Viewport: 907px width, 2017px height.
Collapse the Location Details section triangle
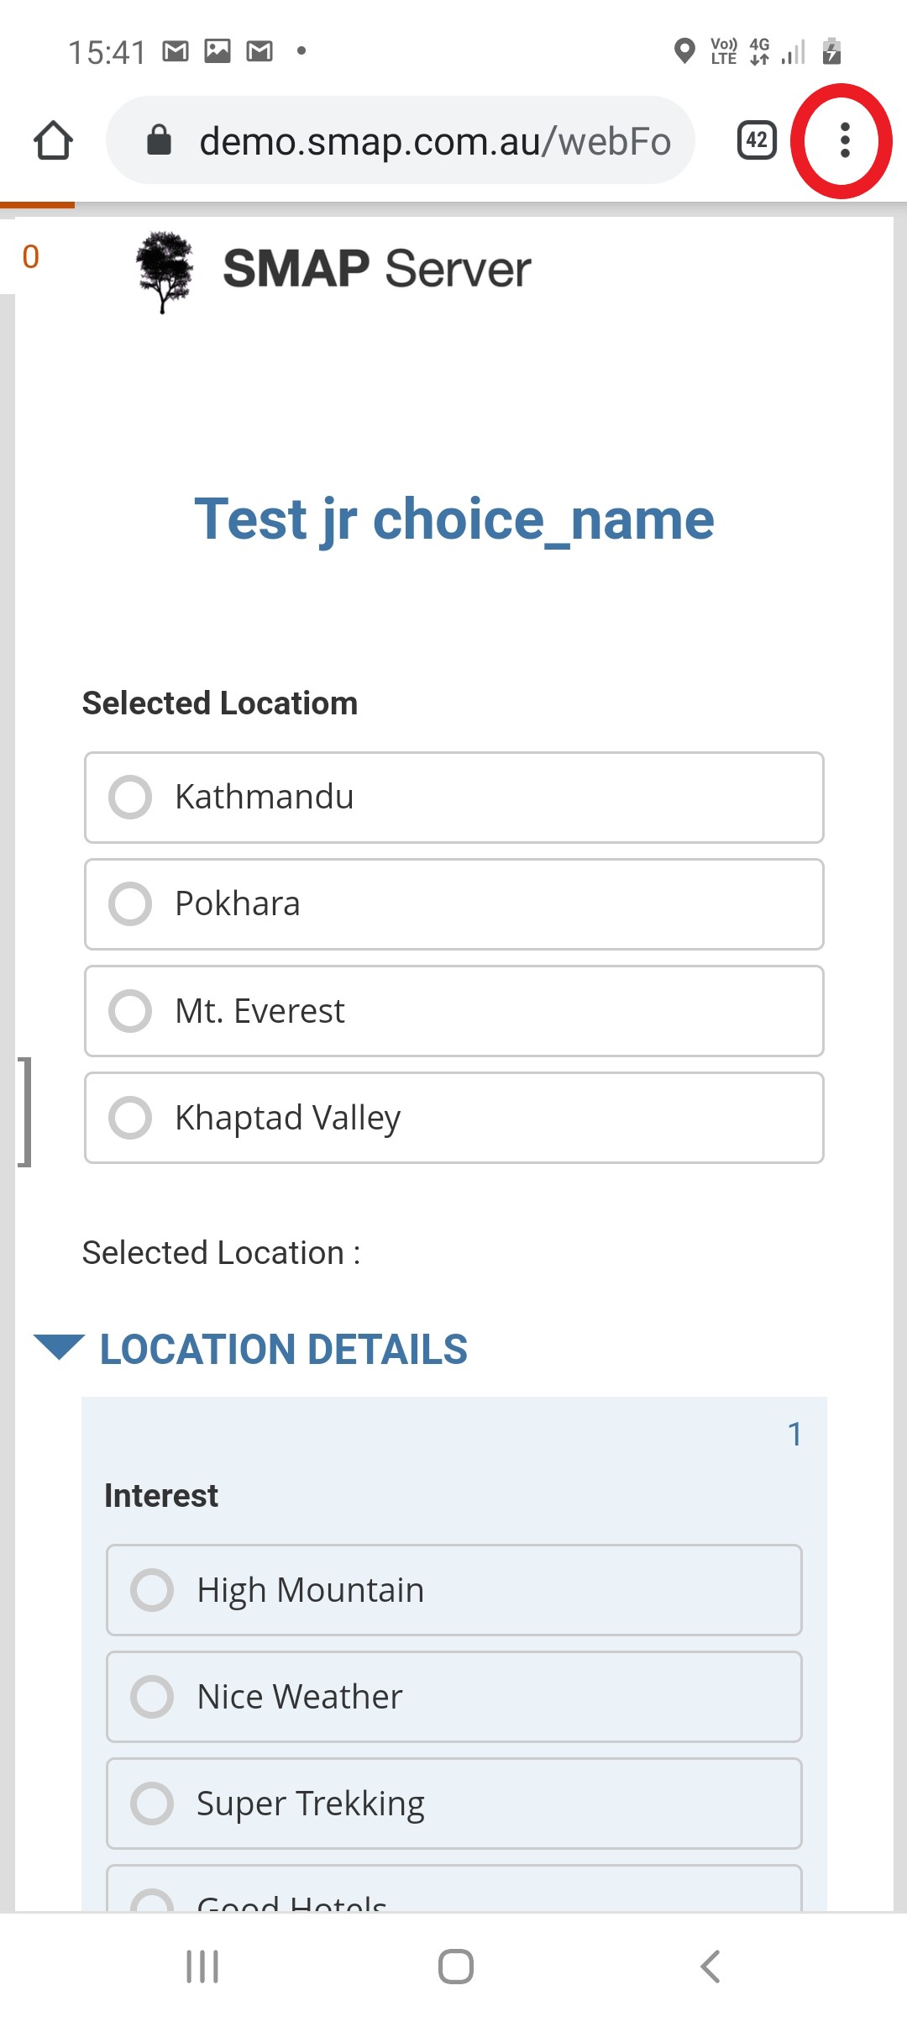(59, 1346)
